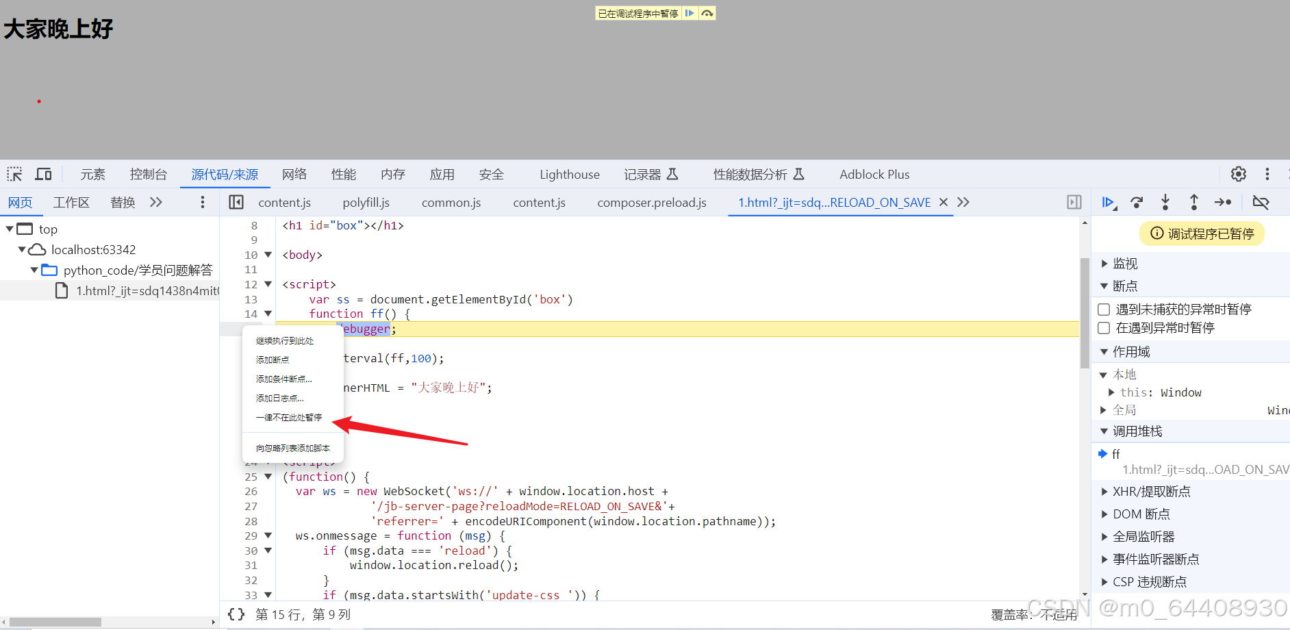1290x630 pixels.
Task: Open the 应用 Application tab
Action: click(442, 175)
